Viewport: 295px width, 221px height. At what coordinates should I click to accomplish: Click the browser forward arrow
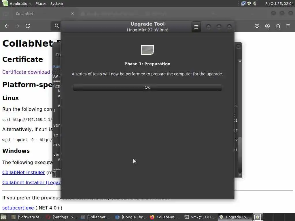pos(17,26)
